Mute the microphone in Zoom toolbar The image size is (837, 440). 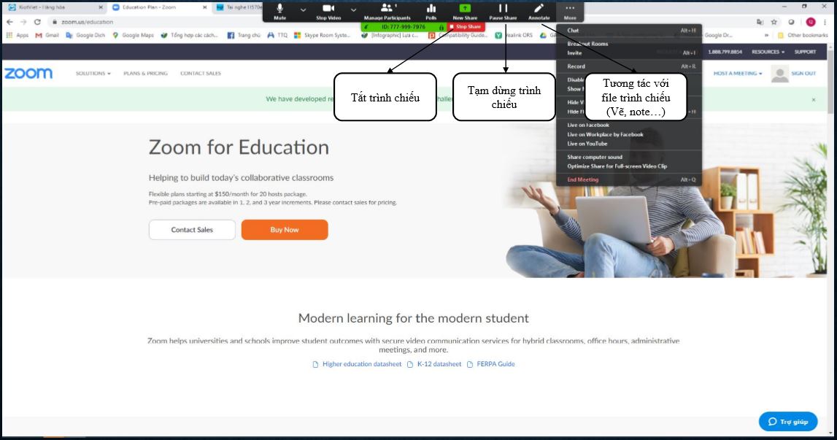tap(279, 10)
